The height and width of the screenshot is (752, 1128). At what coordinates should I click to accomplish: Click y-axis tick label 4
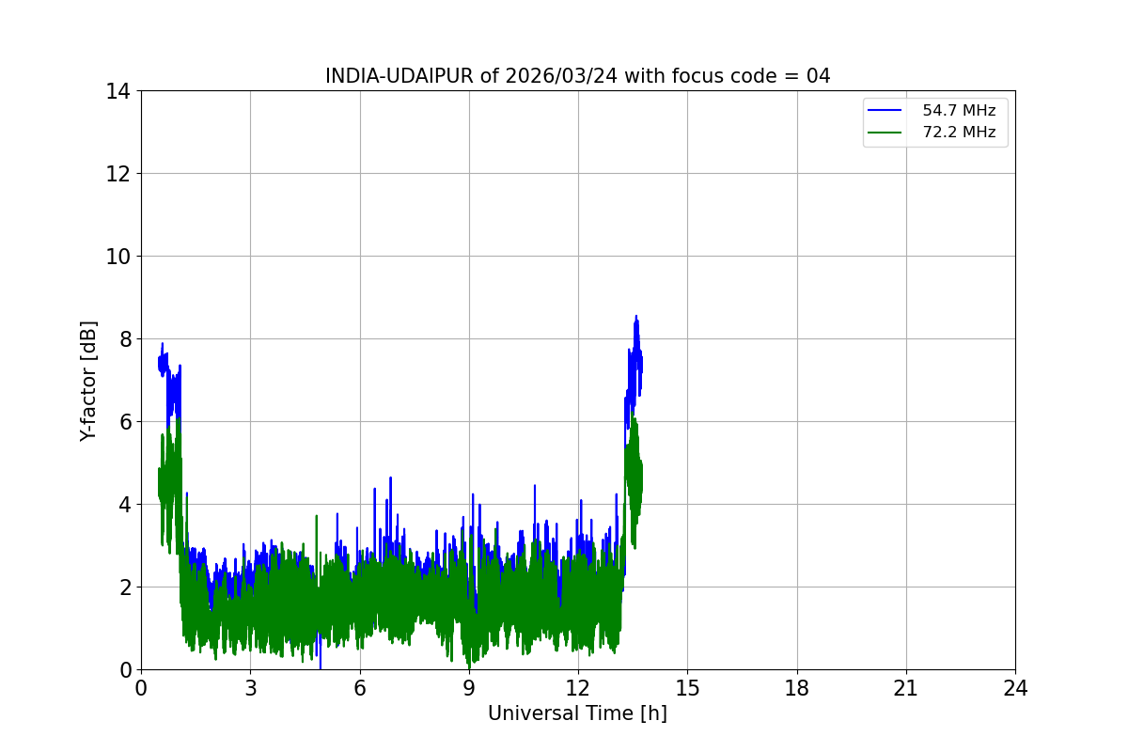click(x=123, y=505)
